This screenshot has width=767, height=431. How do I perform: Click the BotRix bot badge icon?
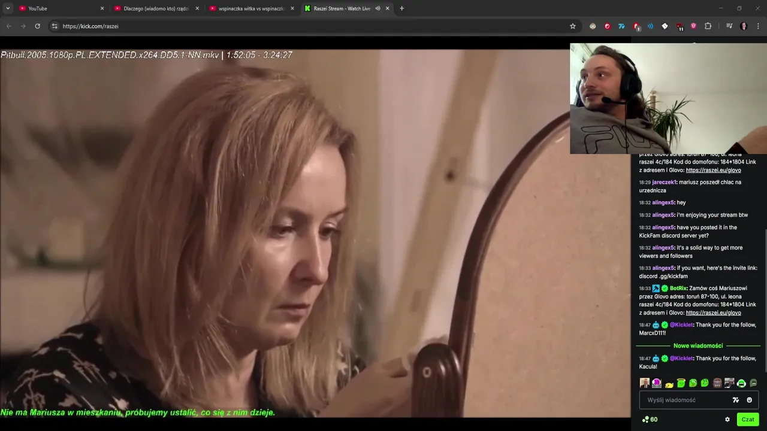[656, 288]
